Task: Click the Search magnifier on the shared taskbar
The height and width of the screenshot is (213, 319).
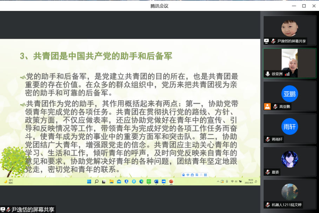Action: (97, 181)
